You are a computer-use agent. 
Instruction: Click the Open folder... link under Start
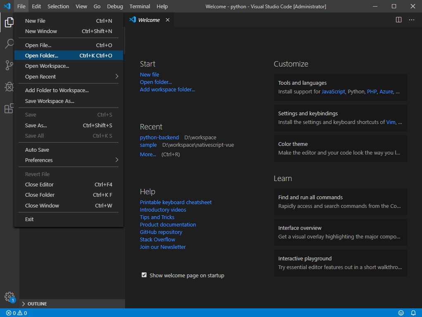point(156,82)
